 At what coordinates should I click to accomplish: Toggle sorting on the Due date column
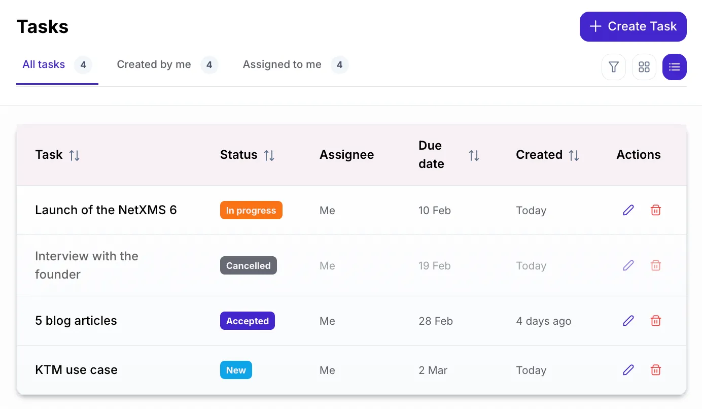coord(474,155)
